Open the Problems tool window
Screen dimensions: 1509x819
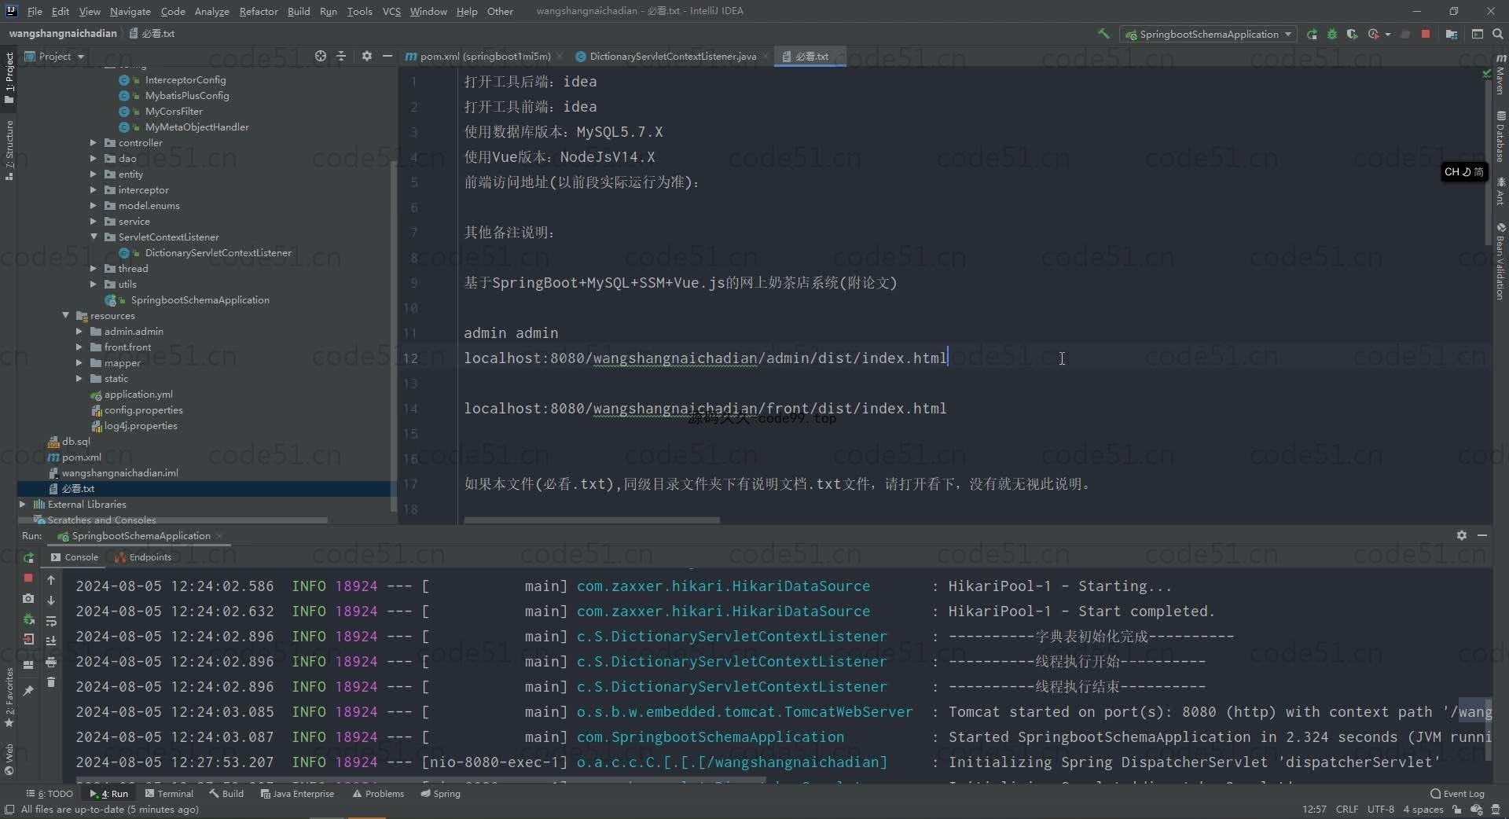(378, 794)
